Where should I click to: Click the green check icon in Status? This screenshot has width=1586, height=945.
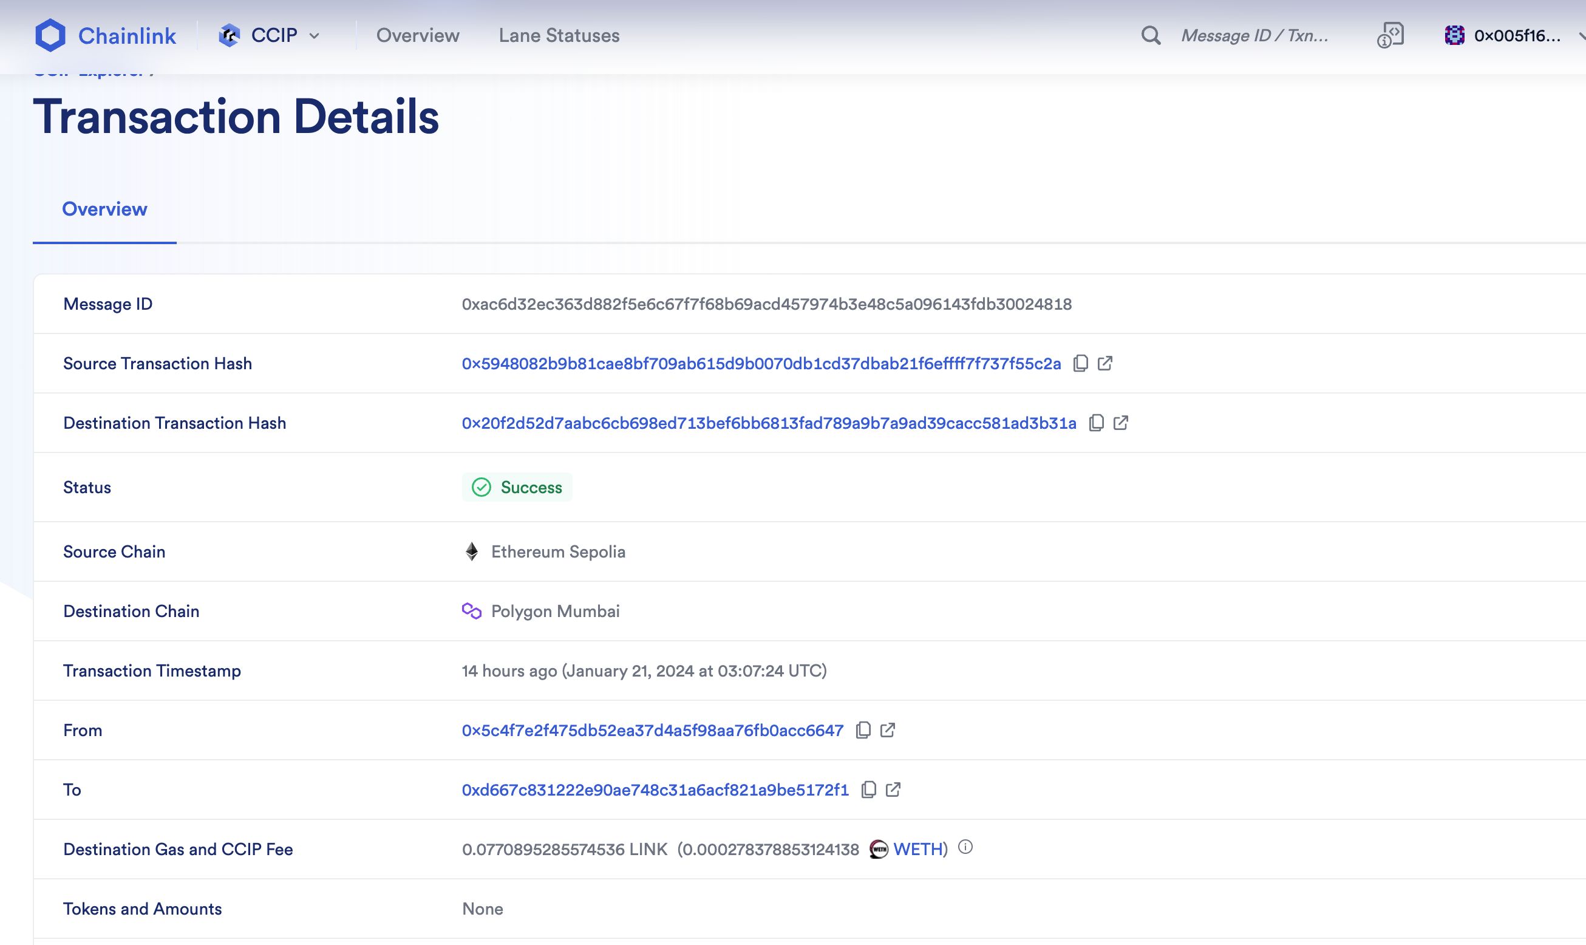tap(482, 487)
